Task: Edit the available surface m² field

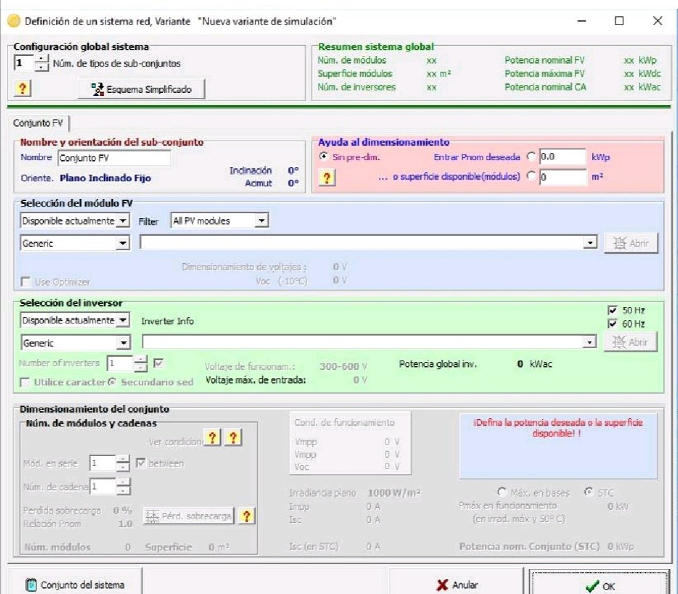Action: (562, 176)
